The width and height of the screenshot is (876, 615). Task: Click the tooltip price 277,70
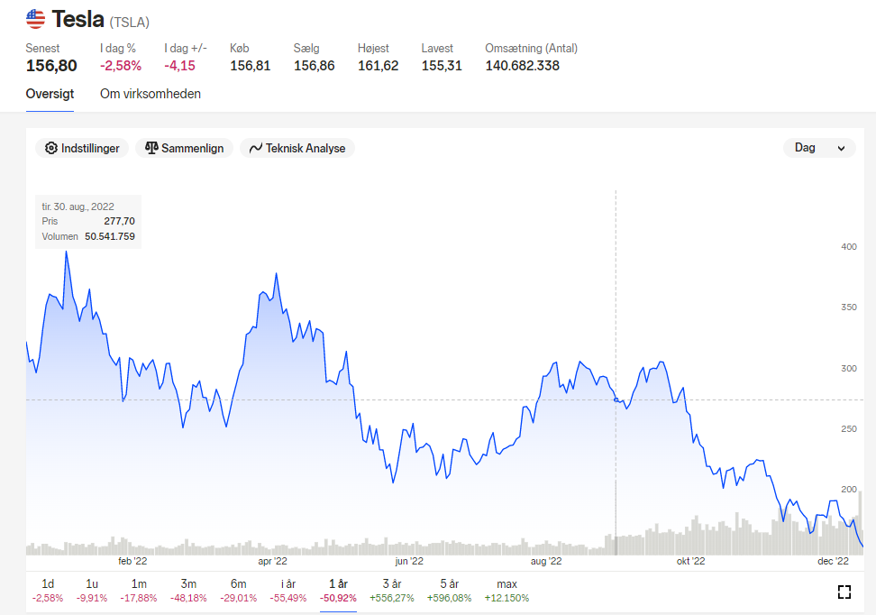click(x=120, y=222)
